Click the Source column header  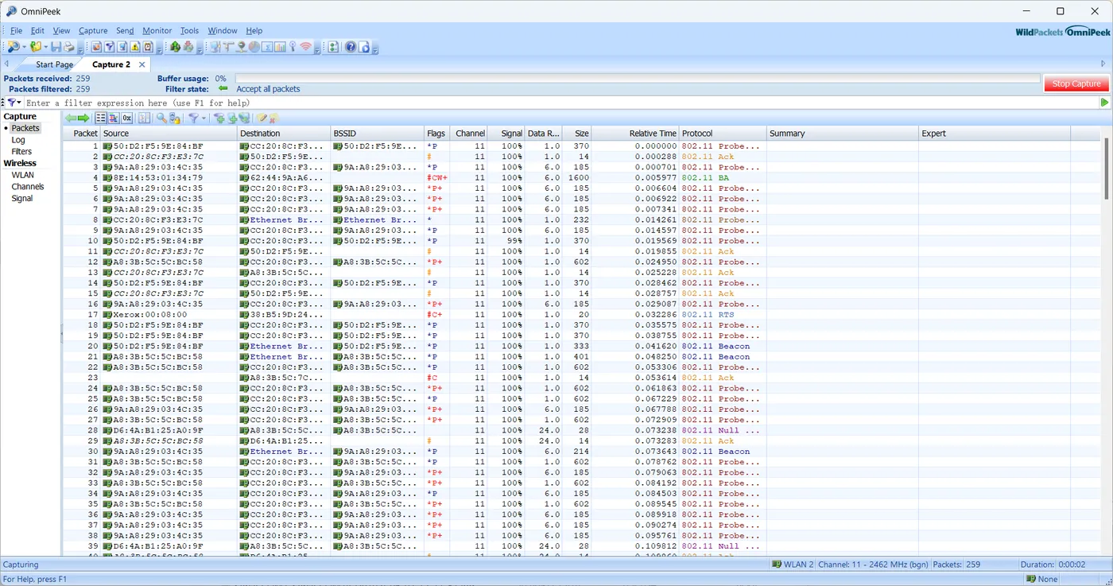[x=169, y=134]
